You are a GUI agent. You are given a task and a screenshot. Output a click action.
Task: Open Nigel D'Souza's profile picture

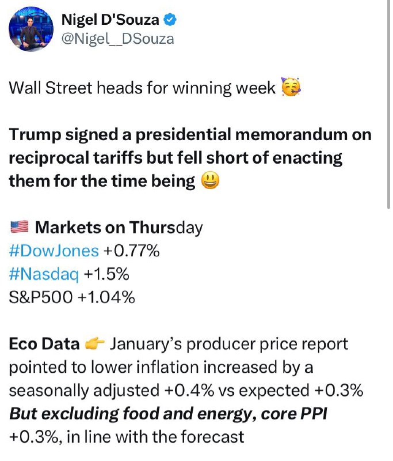click(x=31, y=29)
